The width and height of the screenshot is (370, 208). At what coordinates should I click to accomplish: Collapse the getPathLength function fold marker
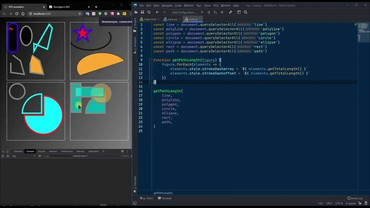[x=152, y=60]
